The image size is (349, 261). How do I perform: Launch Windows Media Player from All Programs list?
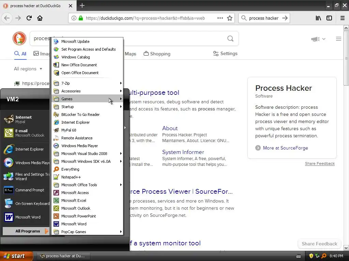click(87, 146)
